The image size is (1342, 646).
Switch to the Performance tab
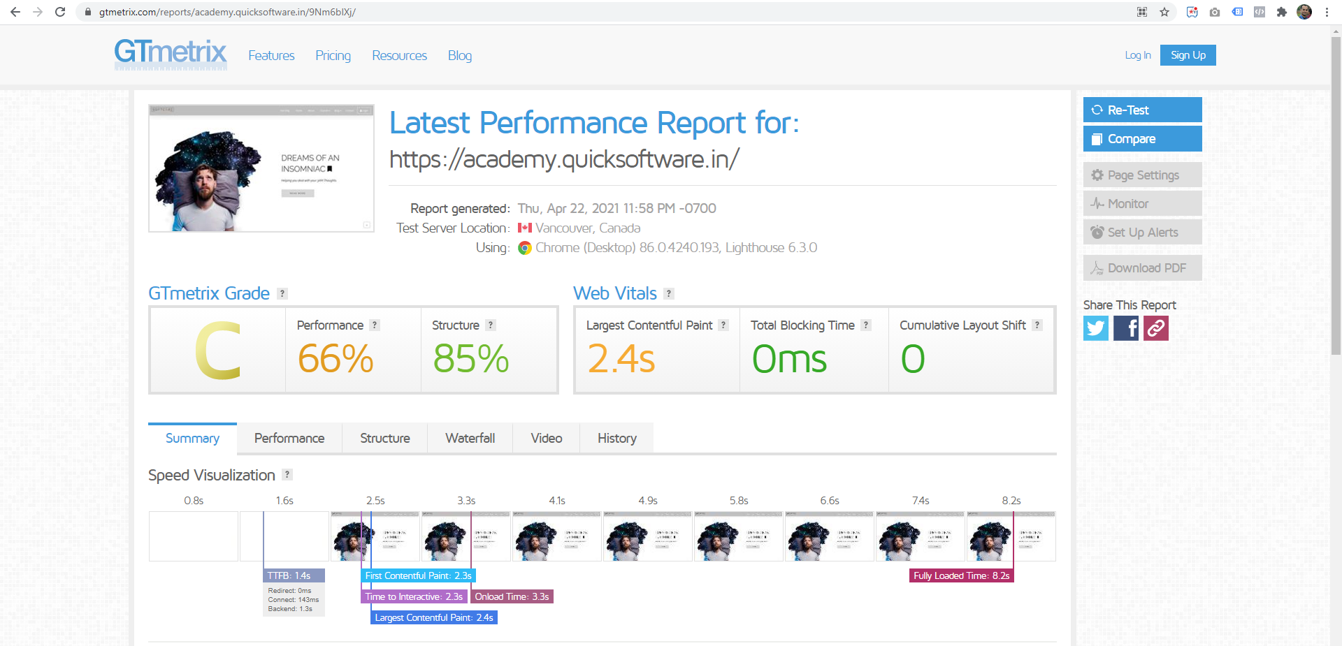(x=289, y=438)
